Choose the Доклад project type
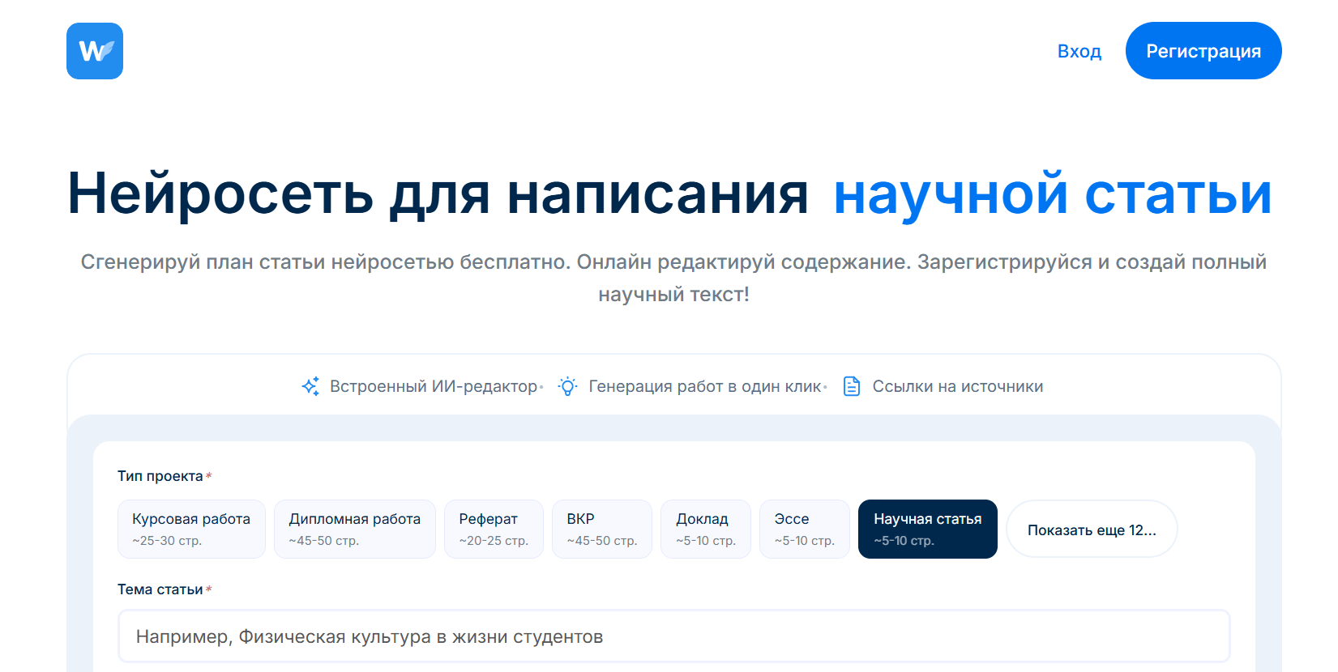 (x=705, y=529)
